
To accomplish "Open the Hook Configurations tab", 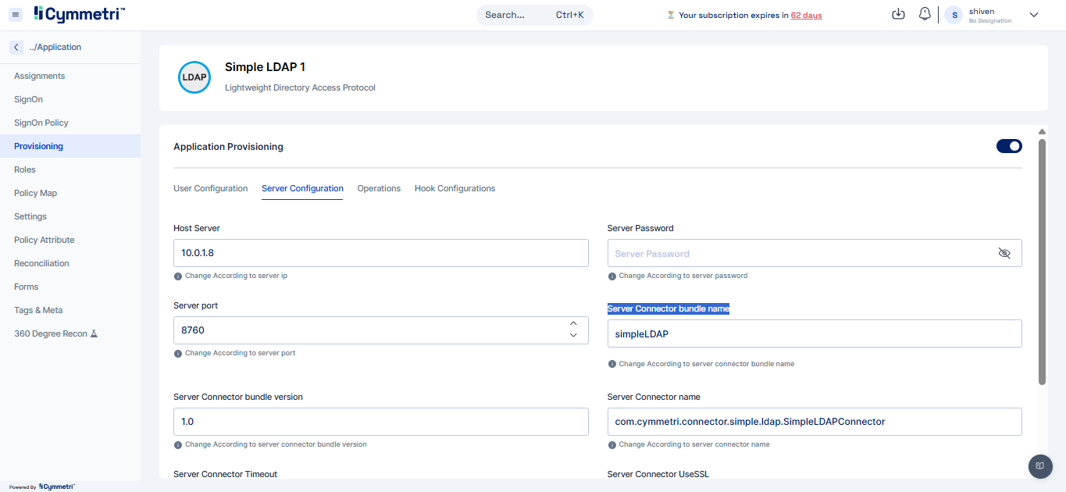I will click(455, 188).
